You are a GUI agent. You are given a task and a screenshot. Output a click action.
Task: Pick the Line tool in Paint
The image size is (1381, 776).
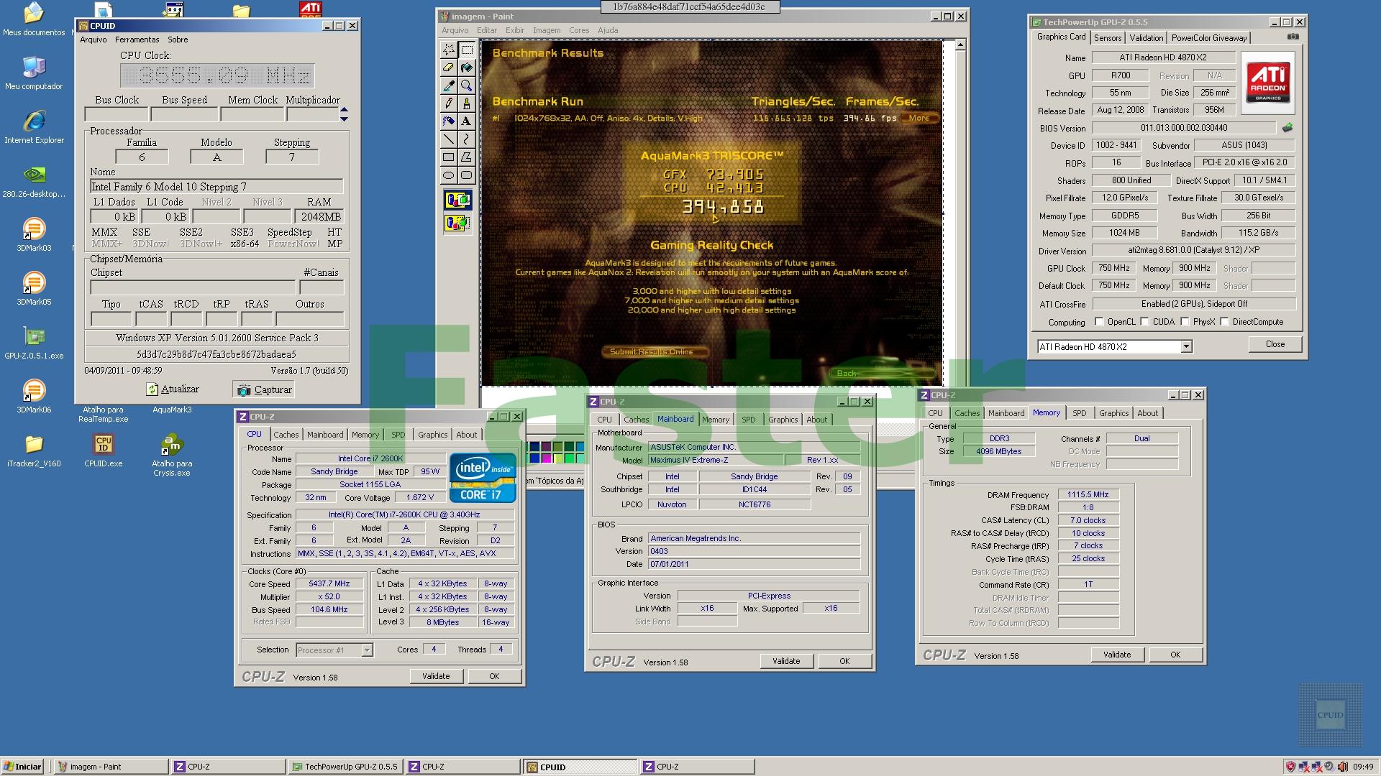click(x=449, y=139)
